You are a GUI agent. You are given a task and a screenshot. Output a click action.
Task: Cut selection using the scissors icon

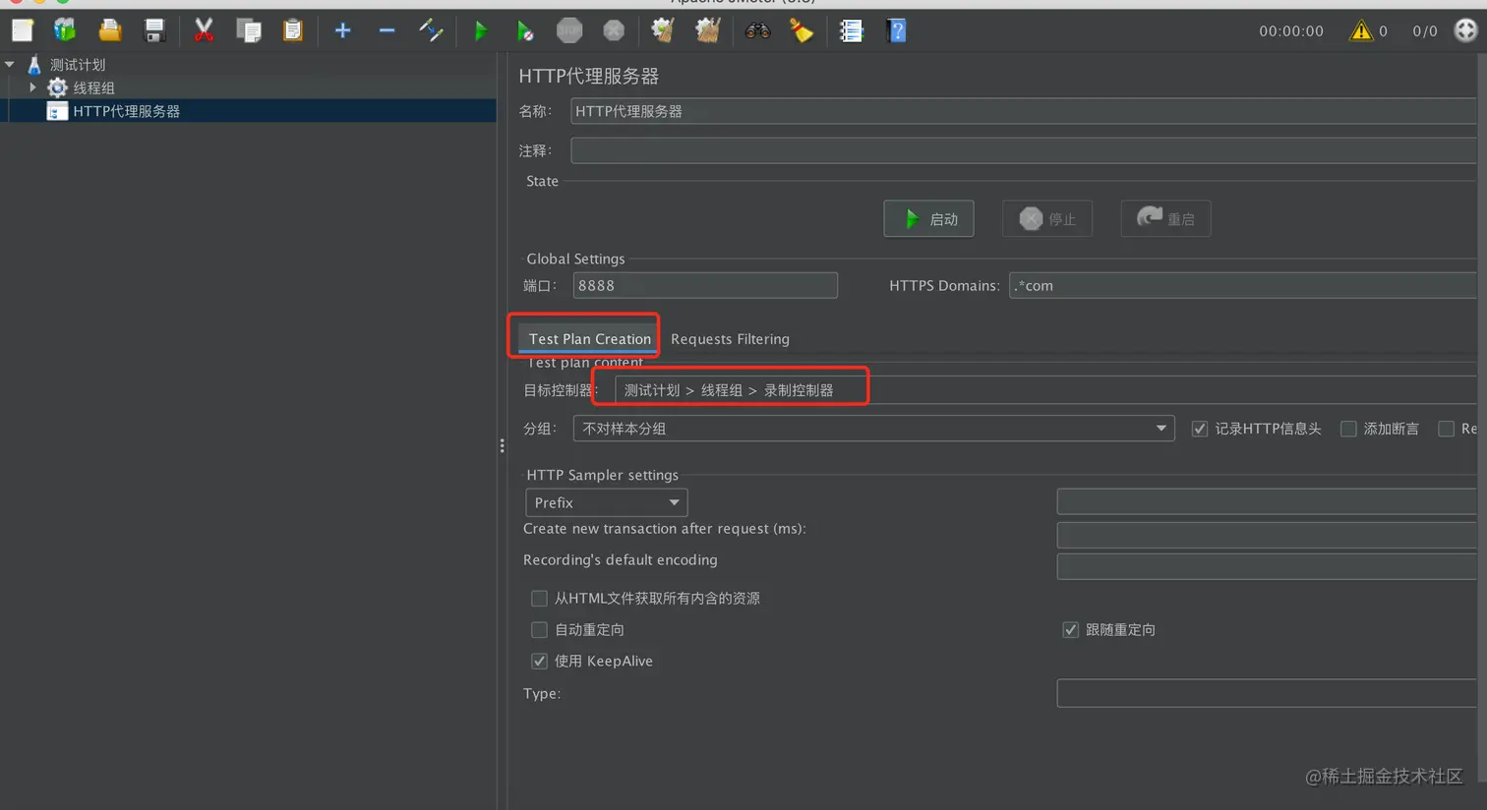[x=204, y=30]
